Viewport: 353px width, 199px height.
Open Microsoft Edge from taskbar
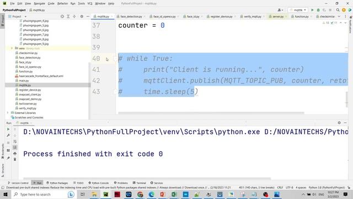(151, 194)
